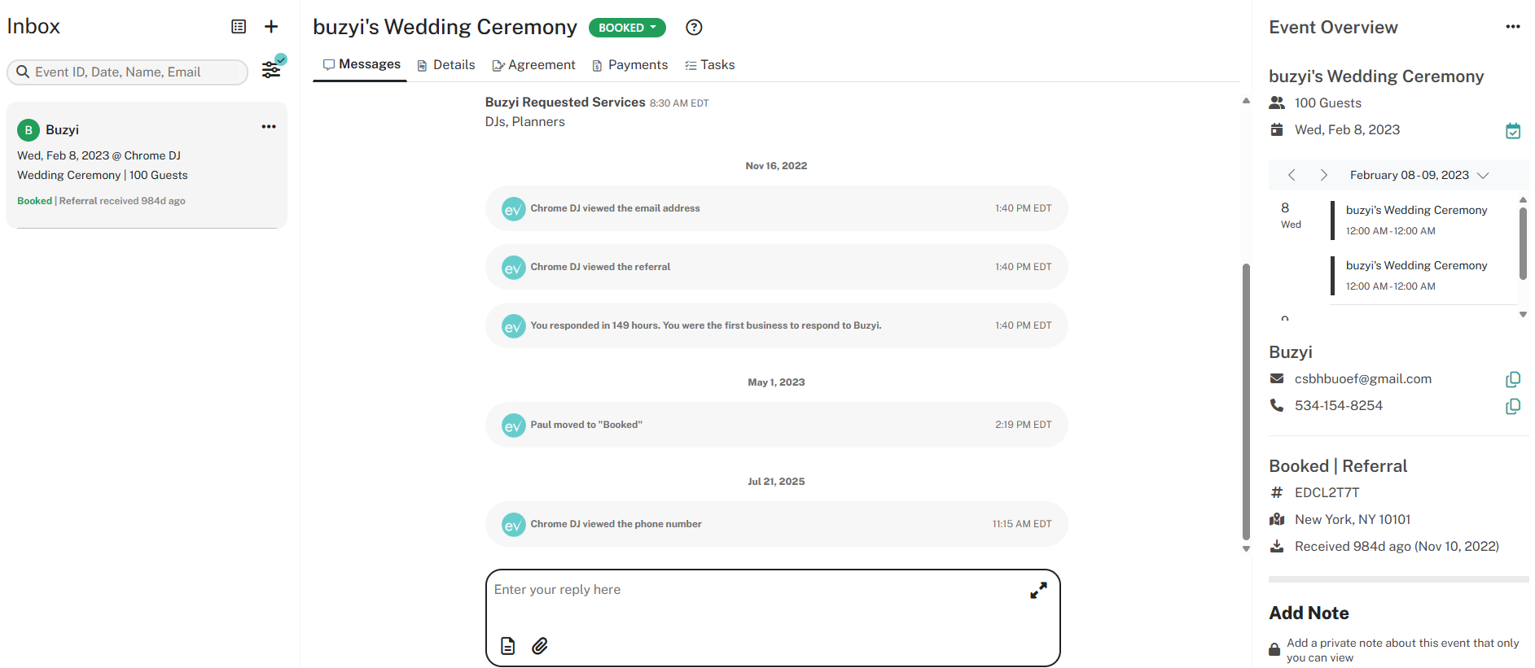Viewport: 1535px width, 668px height.
Task: Switch to the Messages tab
Action: click(x=361, y=64)
